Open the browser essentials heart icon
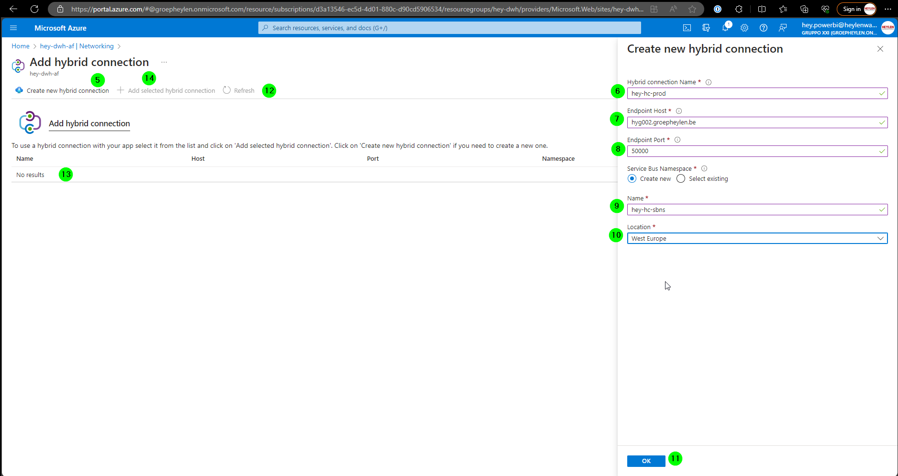898x476 pixels. 825,9
